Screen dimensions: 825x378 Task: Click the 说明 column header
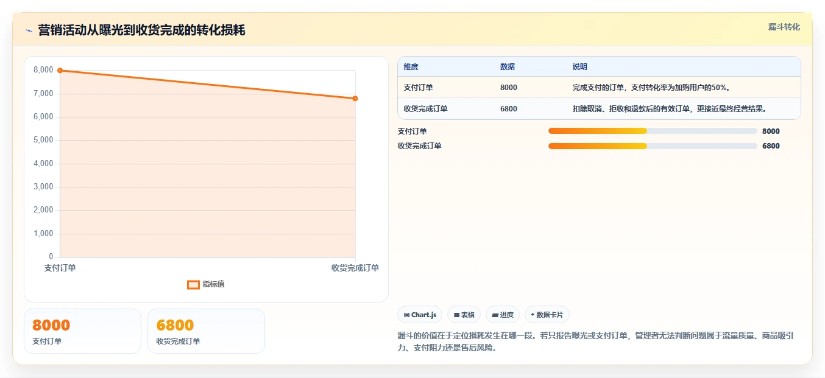[580, 67]
